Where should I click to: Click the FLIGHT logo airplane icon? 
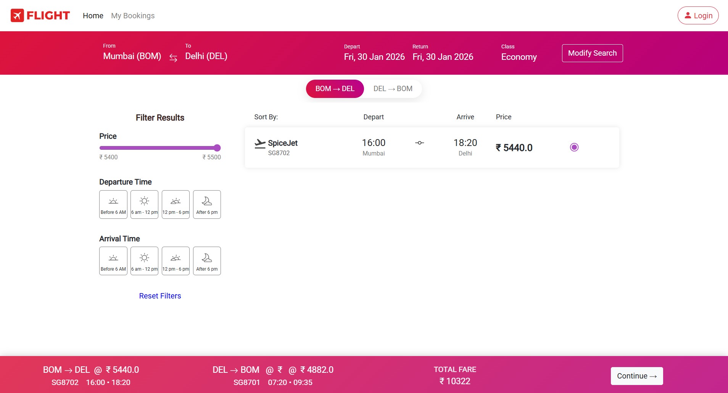click(17, 15)
